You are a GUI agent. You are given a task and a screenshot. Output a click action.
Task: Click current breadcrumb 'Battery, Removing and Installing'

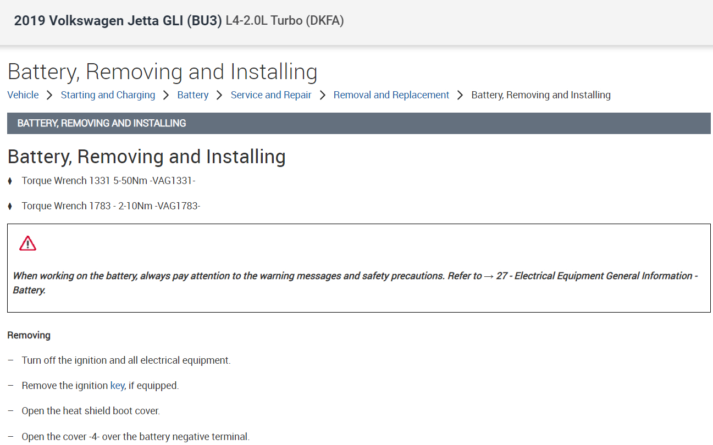541,95
